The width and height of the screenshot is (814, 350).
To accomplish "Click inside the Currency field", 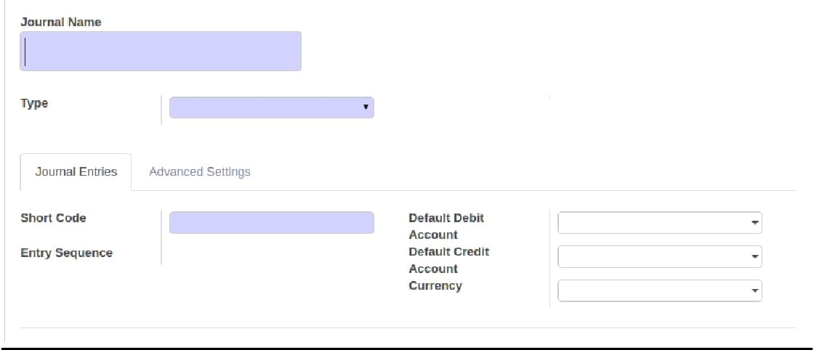I will click(x=652, y=290).
